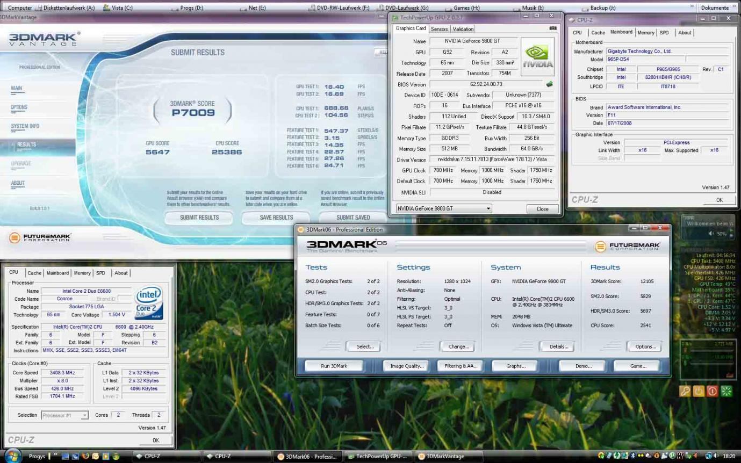The width and height of the screenshot is (741, 463).
Task: Open the Windows Start orb
Action: coord(13,456)
